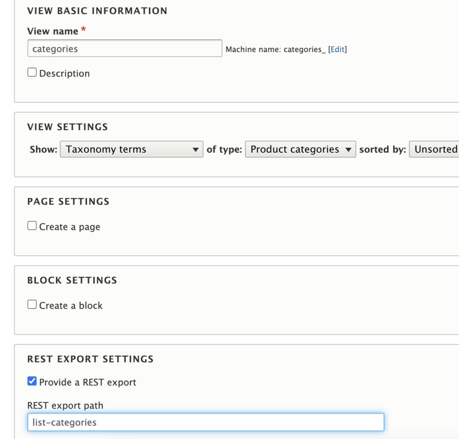Check the "Create a block" option
459x439 pixels.
click(32, 304)
